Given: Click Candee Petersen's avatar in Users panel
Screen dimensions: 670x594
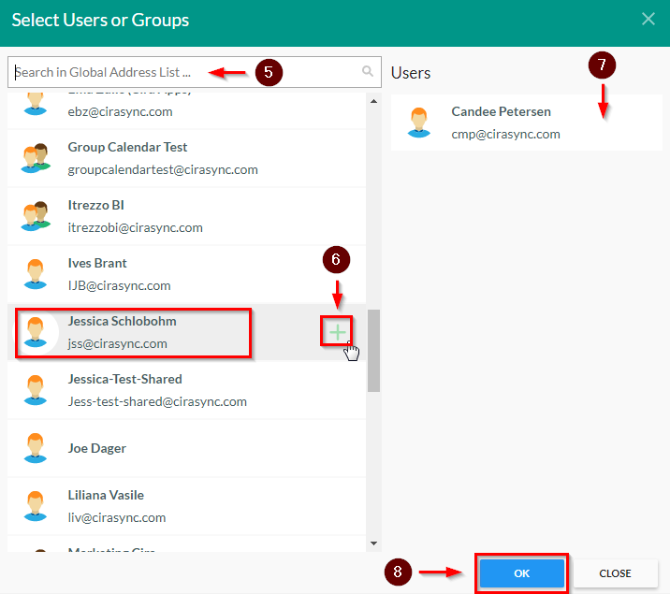Looking at the screenshot, I should point(418,123).
